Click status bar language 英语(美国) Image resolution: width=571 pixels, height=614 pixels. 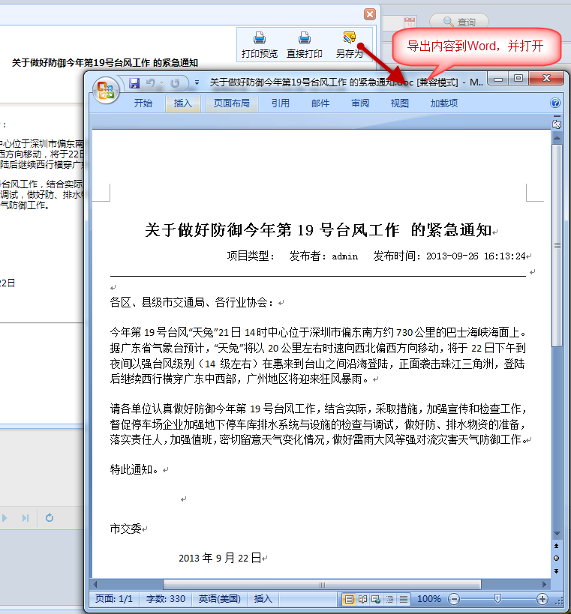pyautogui.click(x=219, y=599)
